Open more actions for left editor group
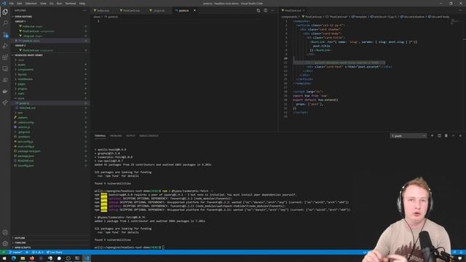This screenshot has width=466, height=262. [272, 10]
